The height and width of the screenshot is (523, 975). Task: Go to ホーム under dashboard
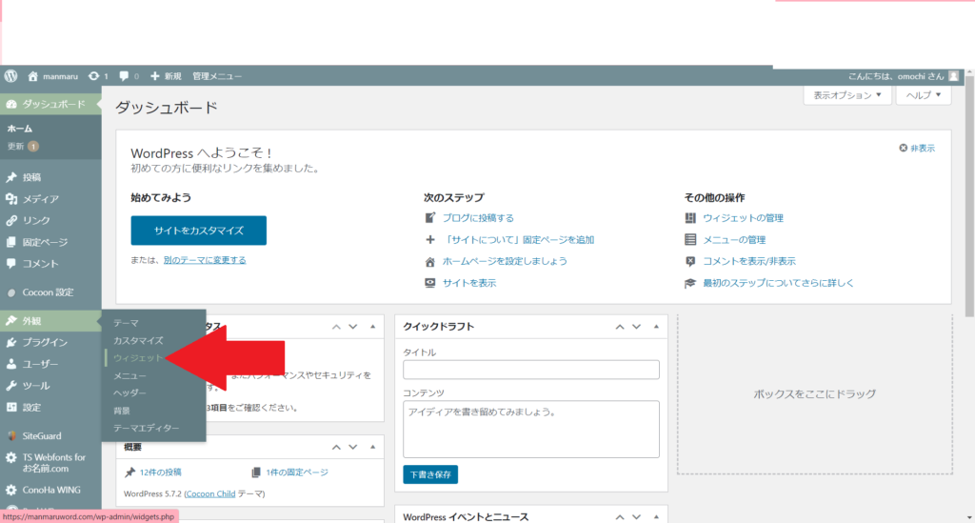20,129
